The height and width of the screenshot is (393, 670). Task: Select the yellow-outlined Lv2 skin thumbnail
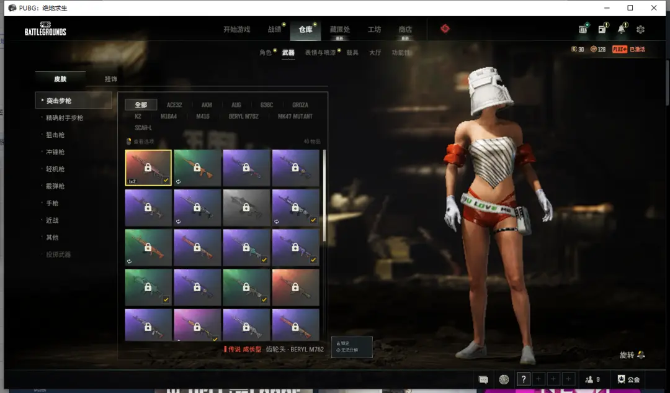click(x=148, y=168)
